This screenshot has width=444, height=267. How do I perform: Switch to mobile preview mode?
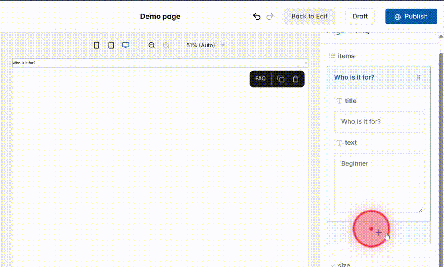(x=96, y=45)
